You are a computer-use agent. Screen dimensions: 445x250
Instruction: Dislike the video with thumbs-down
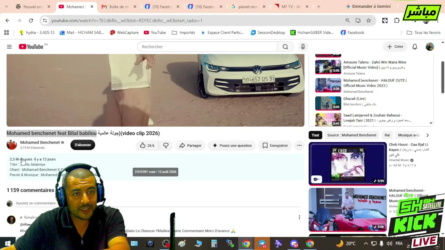pos(166,145)
